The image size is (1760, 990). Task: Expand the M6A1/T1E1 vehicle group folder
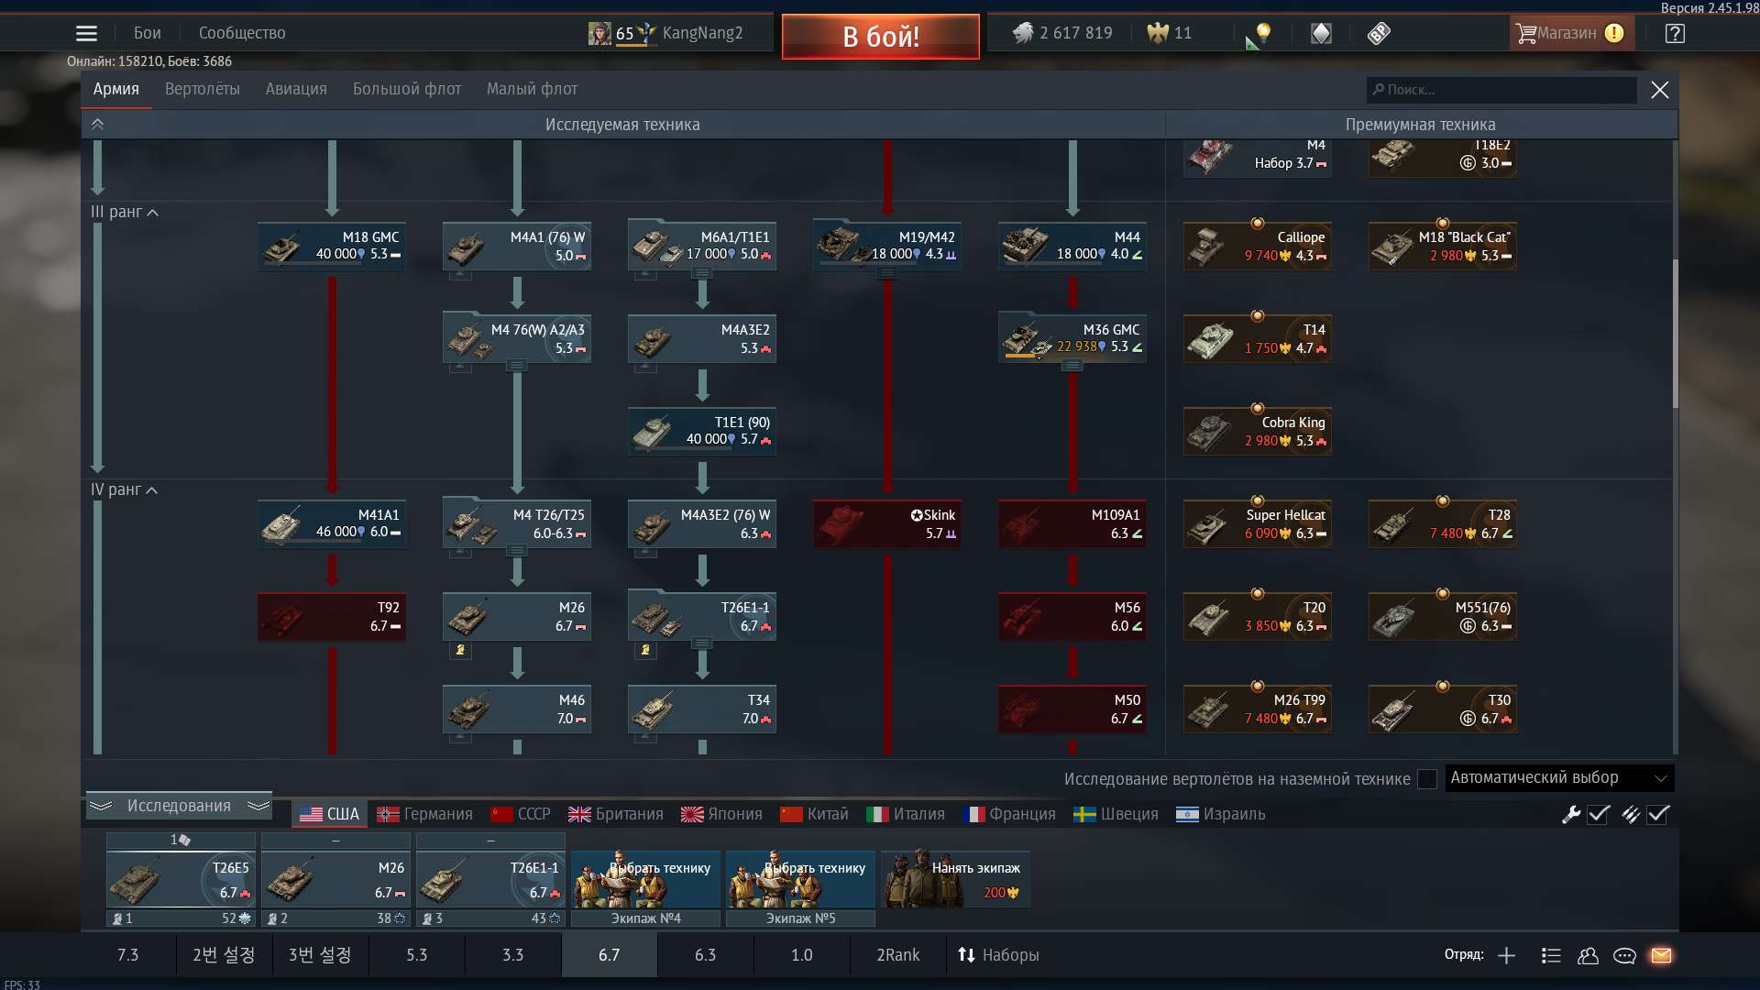tap(702, 273)
